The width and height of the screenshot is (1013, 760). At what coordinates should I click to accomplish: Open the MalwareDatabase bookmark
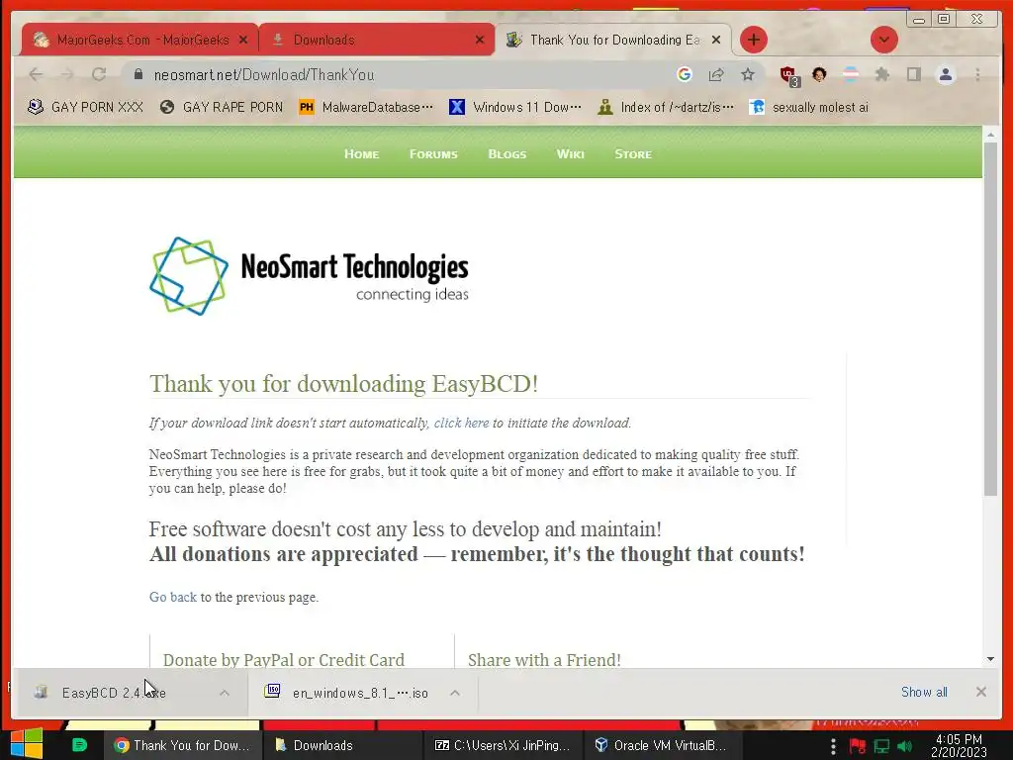point(366,107)
